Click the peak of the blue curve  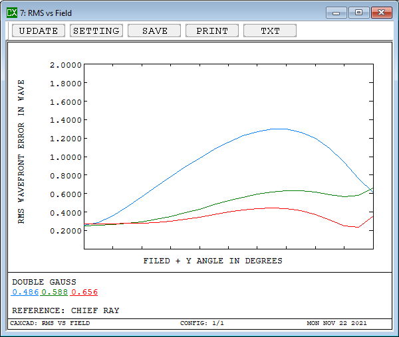coord(279,129)
